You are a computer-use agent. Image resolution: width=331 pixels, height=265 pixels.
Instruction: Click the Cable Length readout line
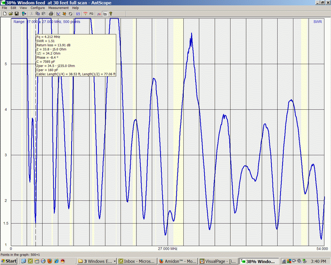pyautogui.click(x=76, y=74)
